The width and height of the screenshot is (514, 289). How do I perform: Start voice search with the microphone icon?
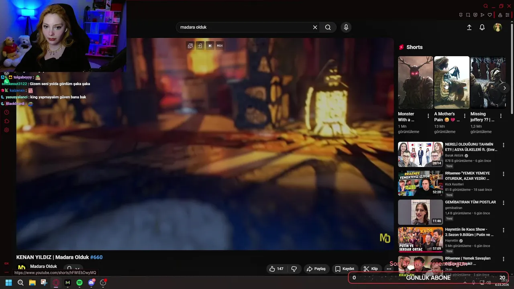(x=346, y=27)
